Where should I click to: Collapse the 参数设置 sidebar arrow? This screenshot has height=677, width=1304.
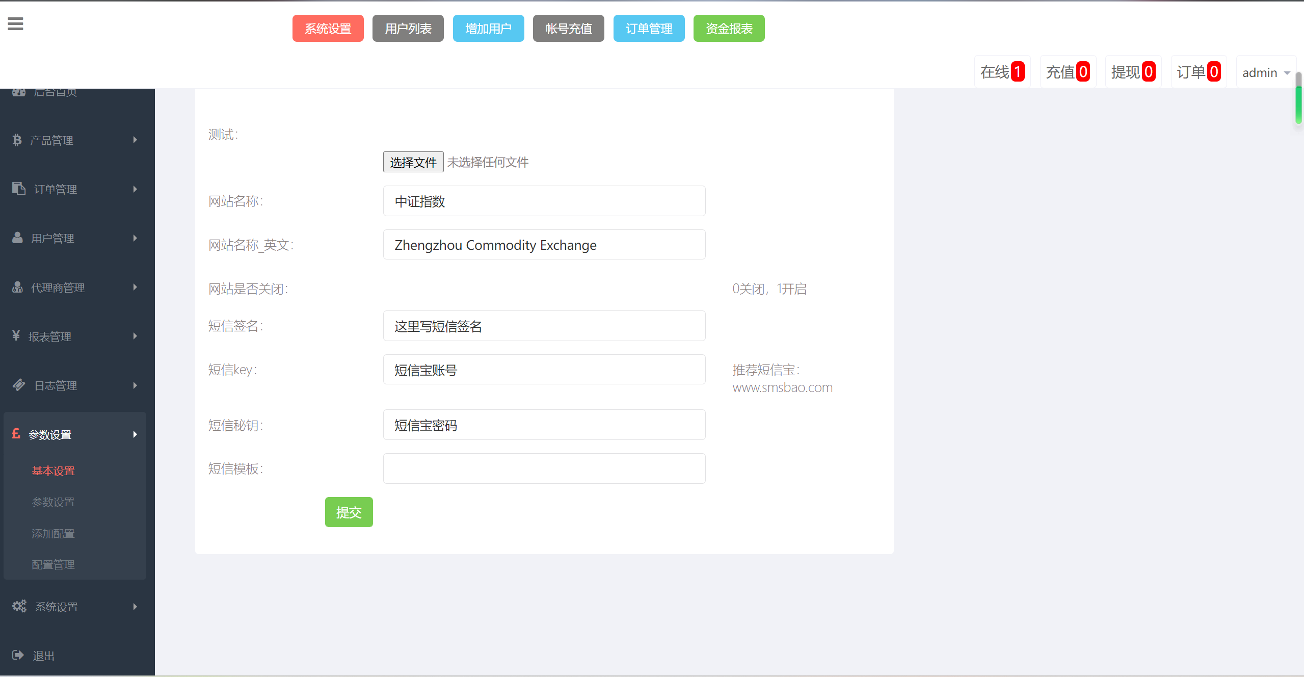135,434
